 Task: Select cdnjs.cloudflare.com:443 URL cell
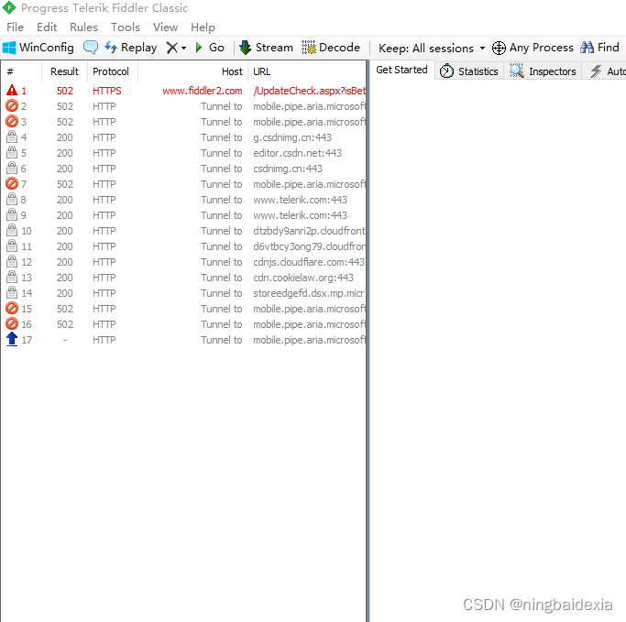(x=309, y=262)
